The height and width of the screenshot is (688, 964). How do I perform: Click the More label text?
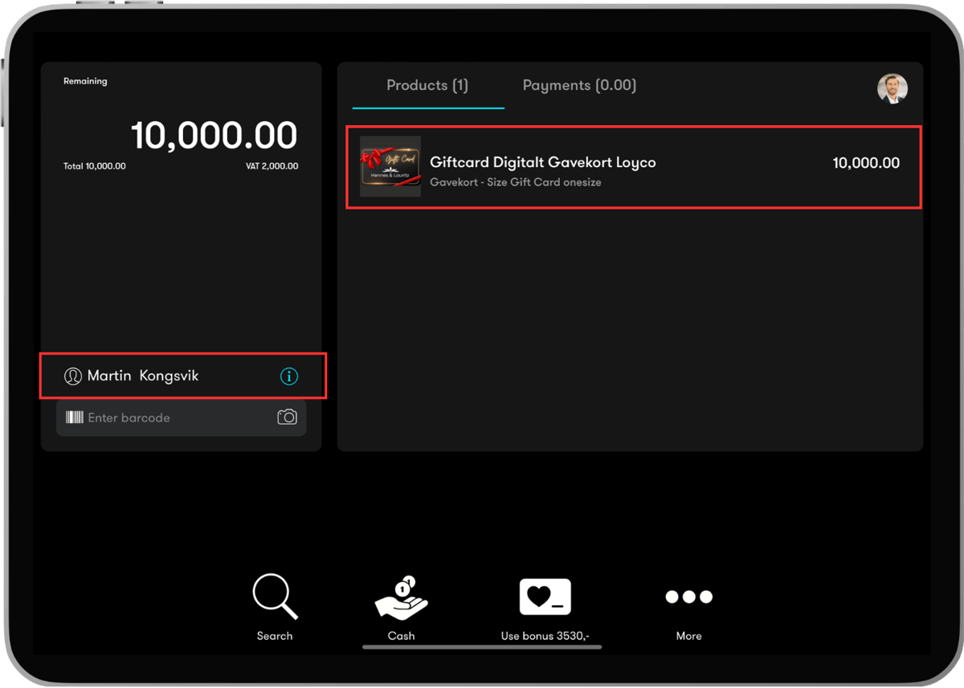click(x=688, y=636)
